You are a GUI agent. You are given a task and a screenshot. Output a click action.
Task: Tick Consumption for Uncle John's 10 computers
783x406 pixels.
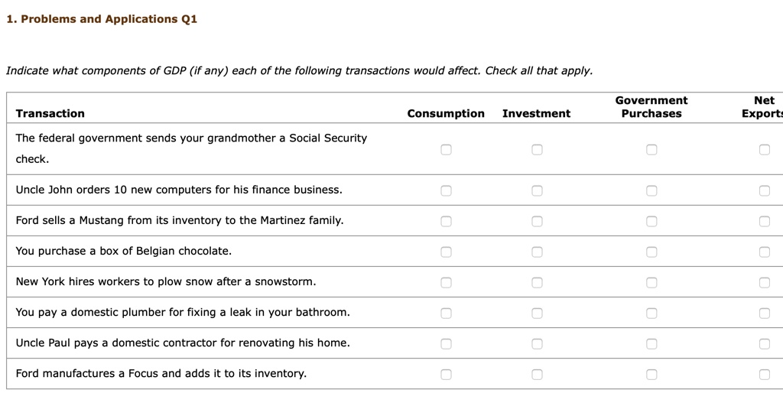446,190
